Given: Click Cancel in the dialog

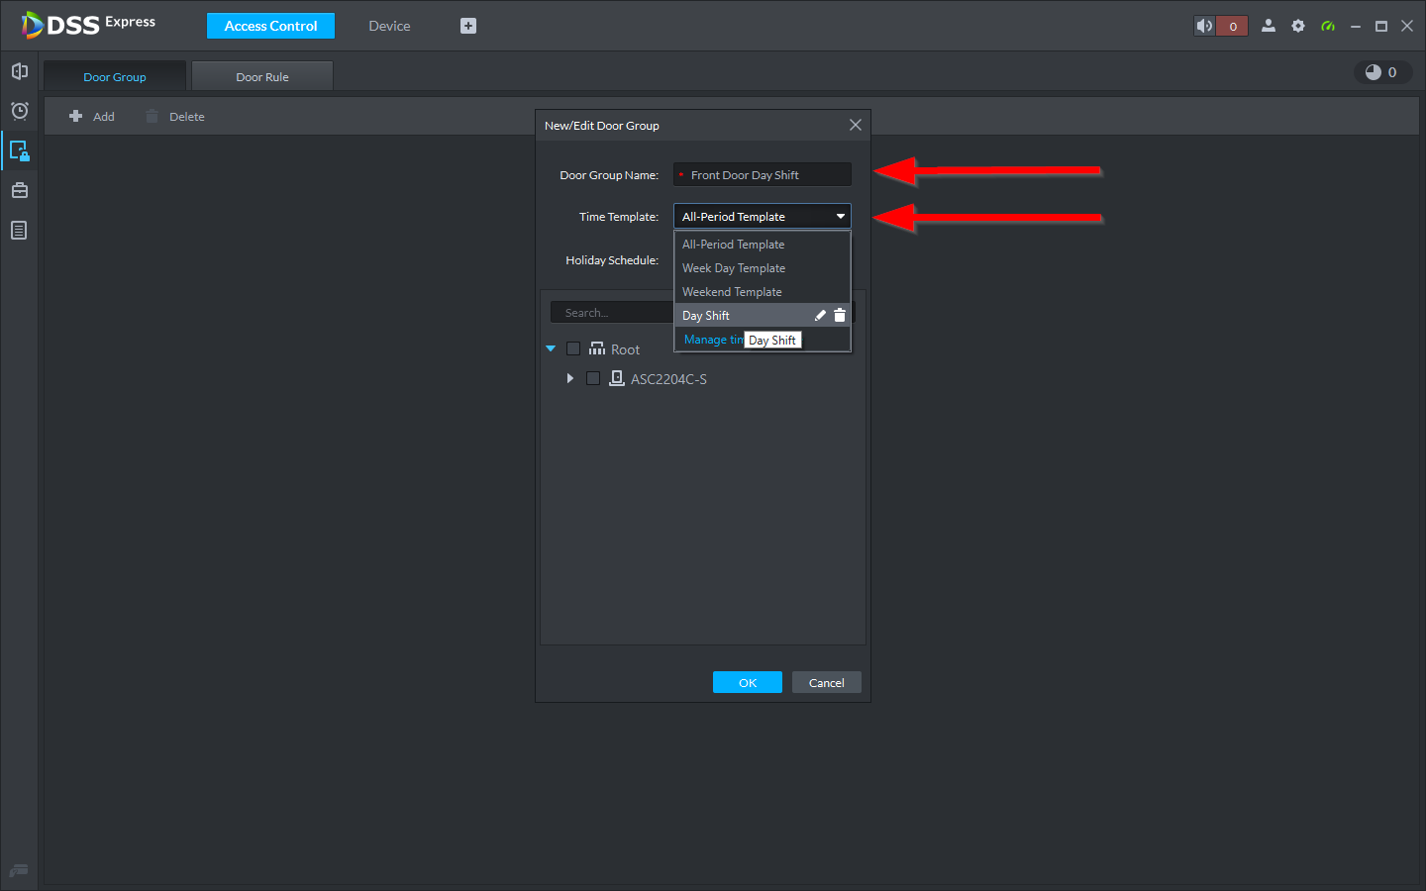Looking at the screenshot, I should (x=827, y=682).
